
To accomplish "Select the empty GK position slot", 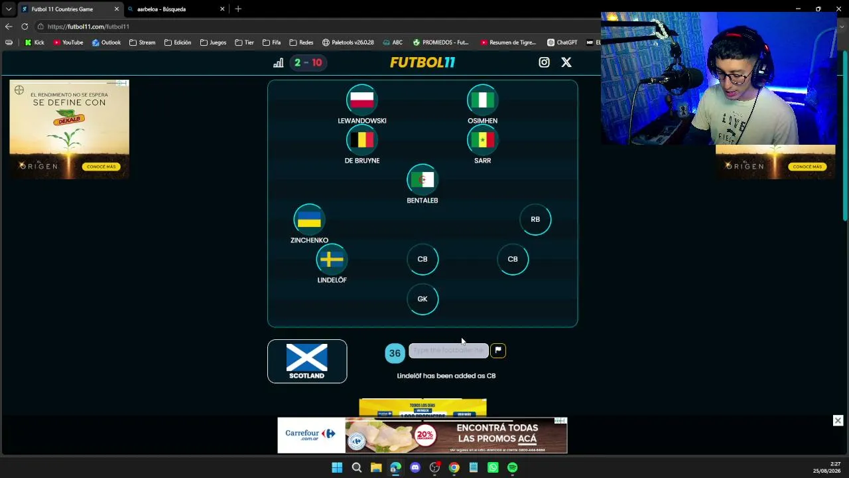I will 423,299.
